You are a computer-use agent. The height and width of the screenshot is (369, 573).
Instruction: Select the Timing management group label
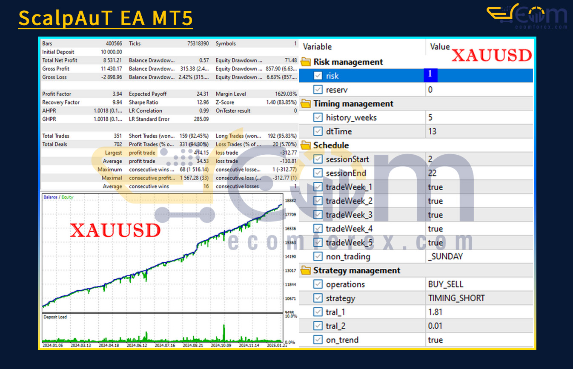tap(353, 104)
